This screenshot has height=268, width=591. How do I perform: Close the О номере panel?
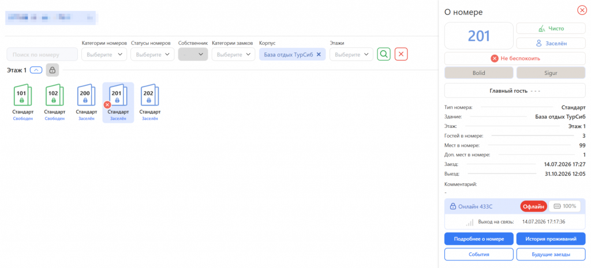[582, 10]
